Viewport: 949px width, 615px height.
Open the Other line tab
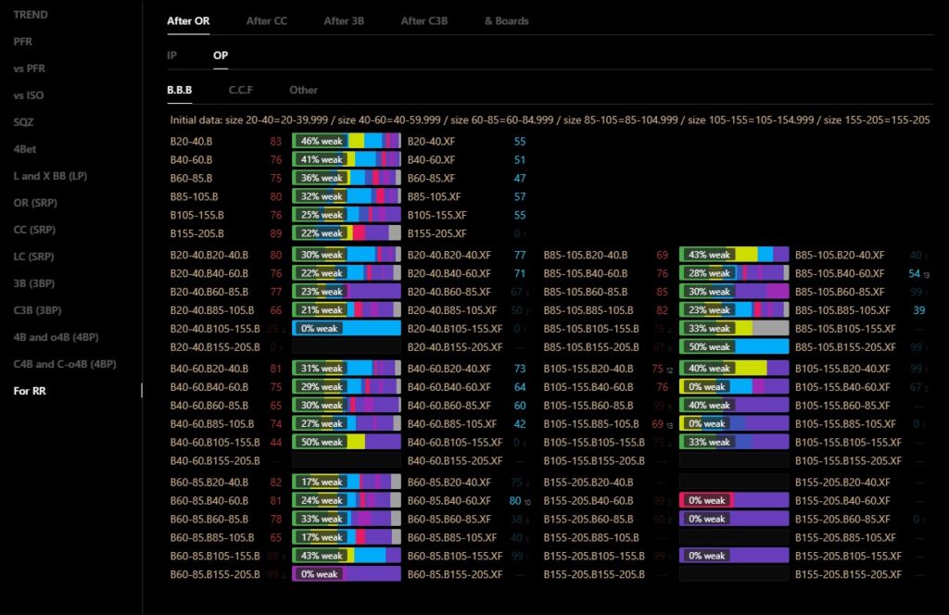(303, 90)
